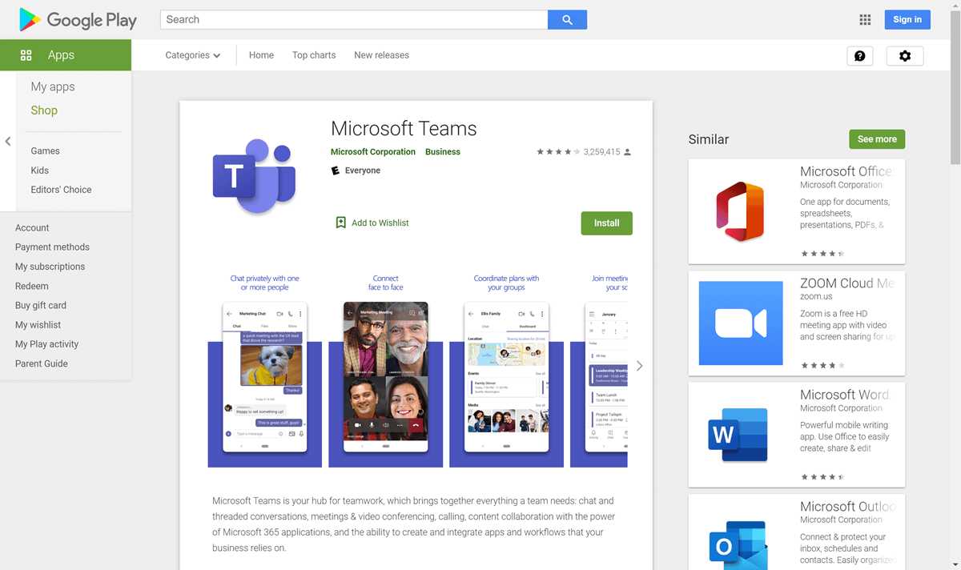Select My apps in sidebar
The height and width of the screenshot is (570, 961).
tap(53, 86)
